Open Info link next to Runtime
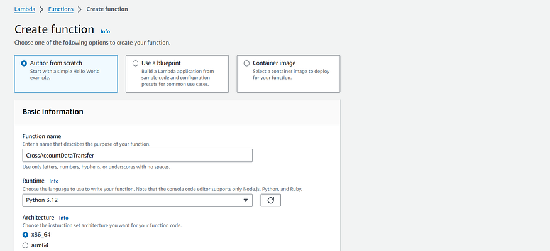Screen dimensions: 550x251 [x=54, y=181]
